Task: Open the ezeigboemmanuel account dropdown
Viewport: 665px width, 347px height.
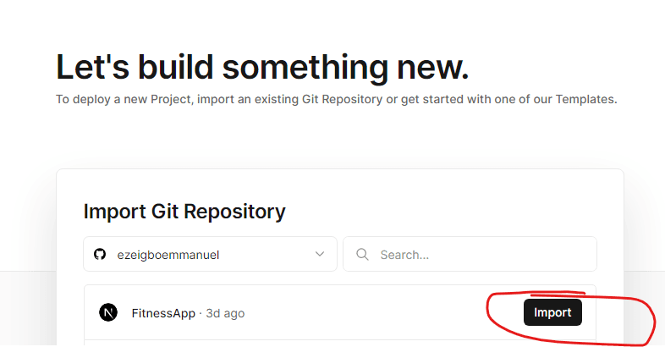Action: [x=210, y=254]
